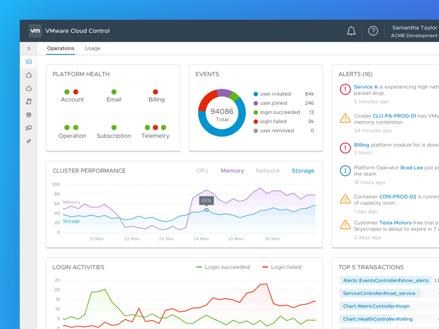Click the 45% tooltip marker on the chart

[206, 201]
